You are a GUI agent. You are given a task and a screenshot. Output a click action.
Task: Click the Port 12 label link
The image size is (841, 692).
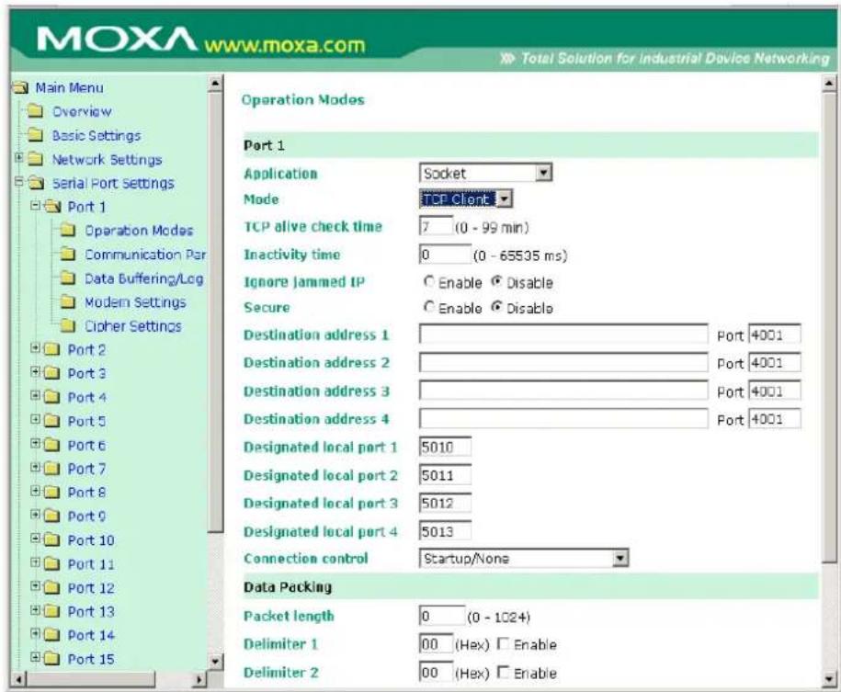pyautogui.click(x=91, y=588)
